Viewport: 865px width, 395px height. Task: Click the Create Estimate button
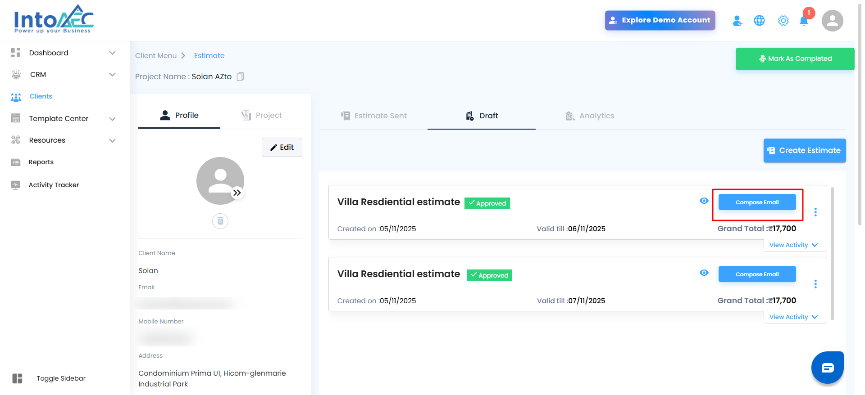coord(805,151)
